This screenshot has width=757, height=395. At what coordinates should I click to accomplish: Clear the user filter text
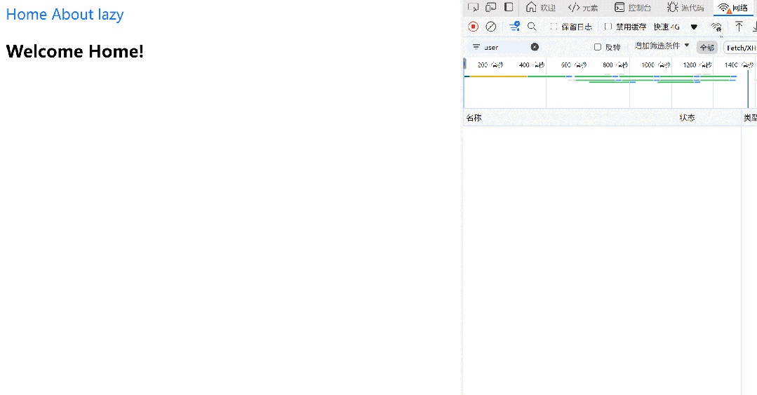point(535,47)
